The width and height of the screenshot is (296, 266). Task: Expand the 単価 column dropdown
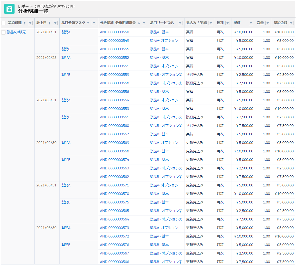251,23
